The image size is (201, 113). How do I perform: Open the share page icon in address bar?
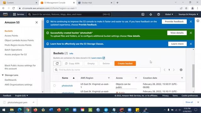(x=181, y=8)
